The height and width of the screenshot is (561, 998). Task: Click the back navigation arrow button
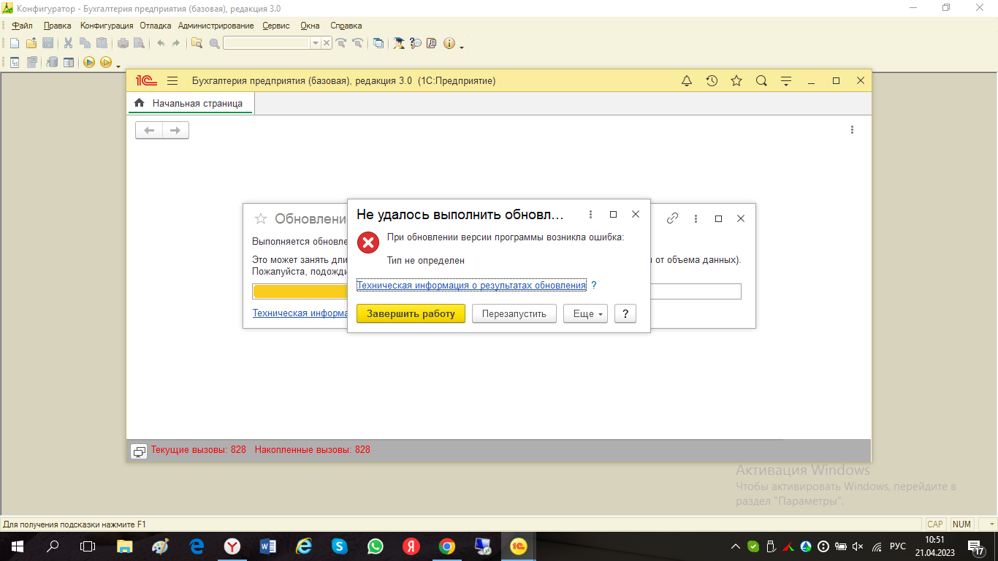tap(149, 130)
